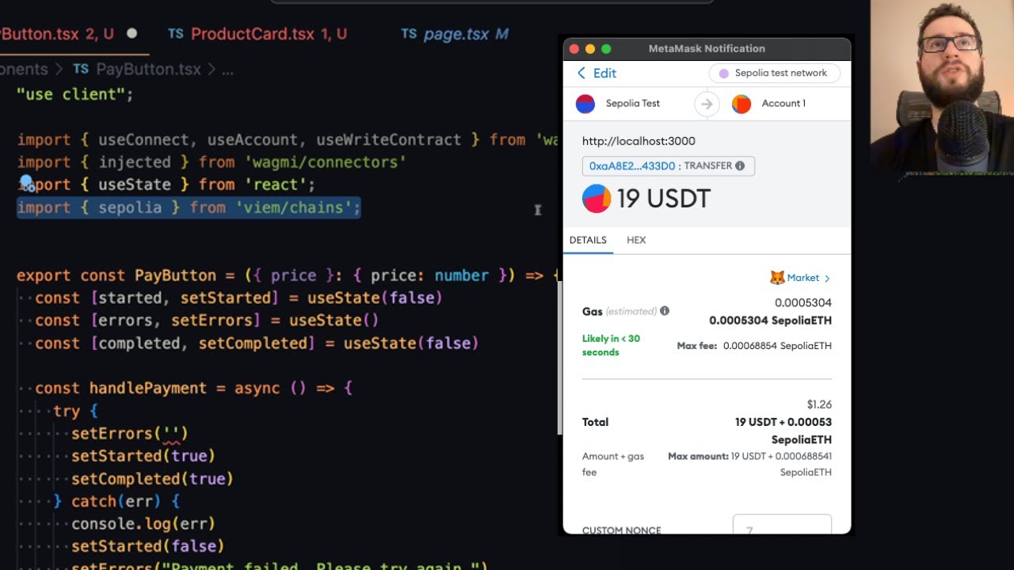Click the Sepolia Test sender account avatar
The width and height of the screenshot is (1014, 570).
(x=585, y=104)
